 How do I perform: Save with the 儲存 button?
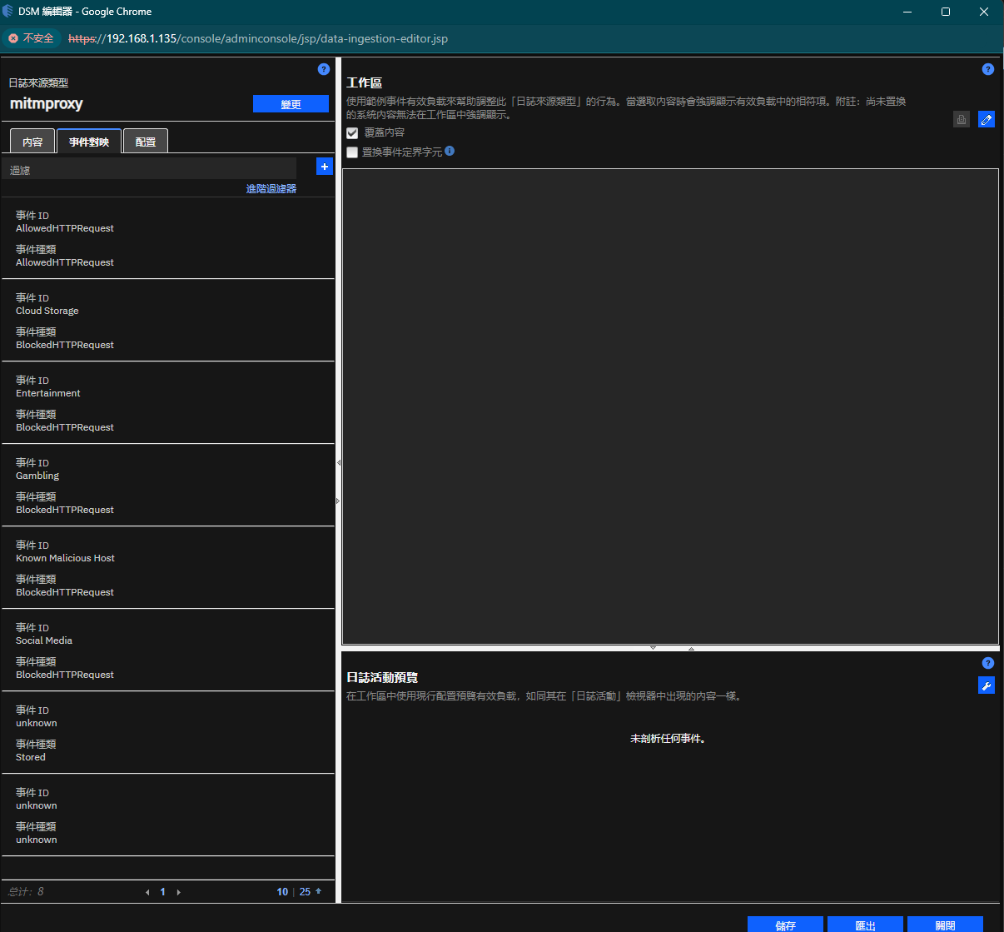tap(785, 925)
